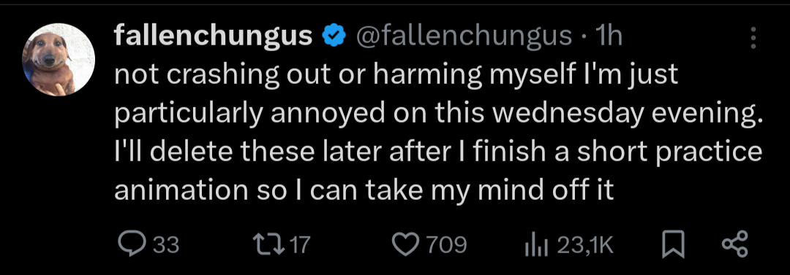
Task: Click the word 'animation' in the tweet
Action: pos(178,190)
